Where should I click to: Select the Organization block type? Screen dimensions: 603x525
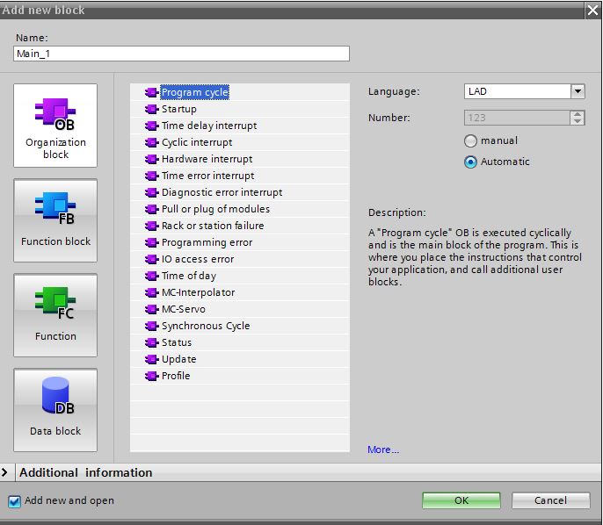tap(55, 126)
